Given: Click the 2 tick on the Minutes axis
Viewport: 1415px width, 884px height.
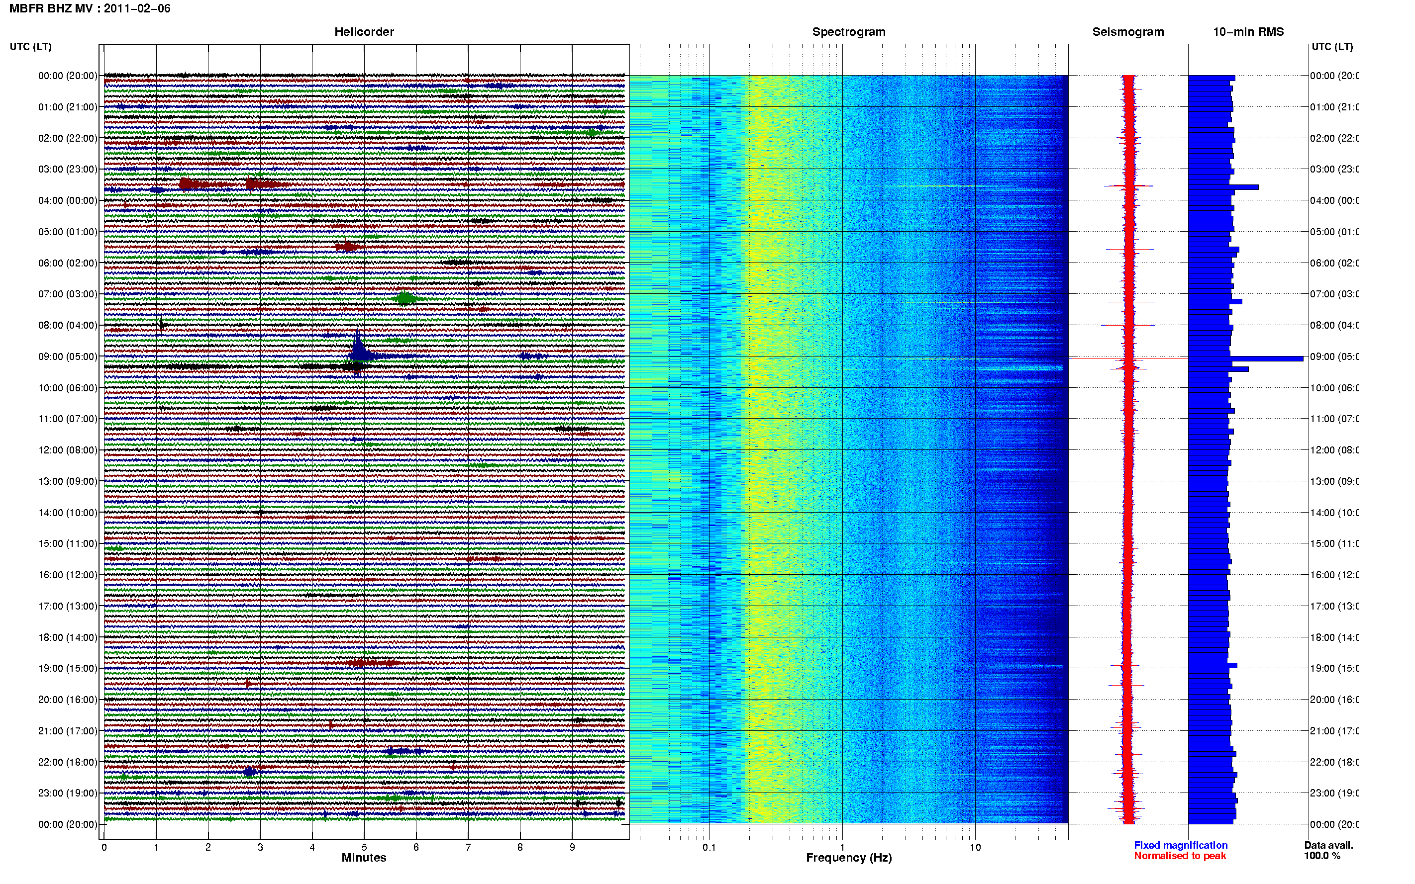Looking at the screenshot, I should [208, 847].
